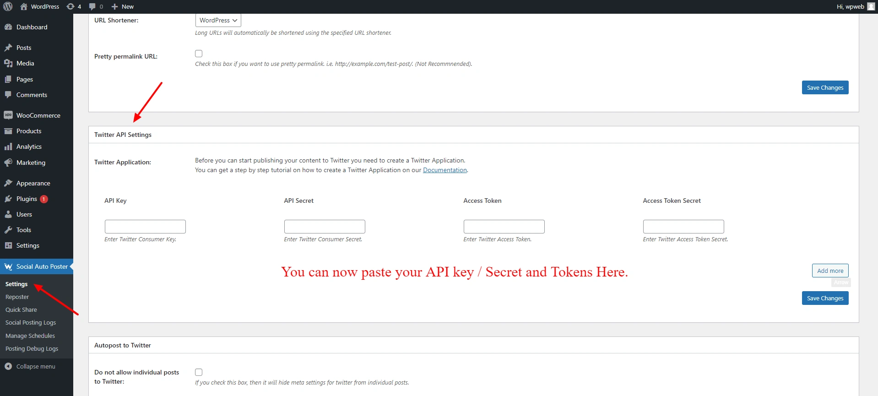Viewport: 878px width, 396px height.
Task: Open the Reposter submenu item
Action: coord(17,297)
